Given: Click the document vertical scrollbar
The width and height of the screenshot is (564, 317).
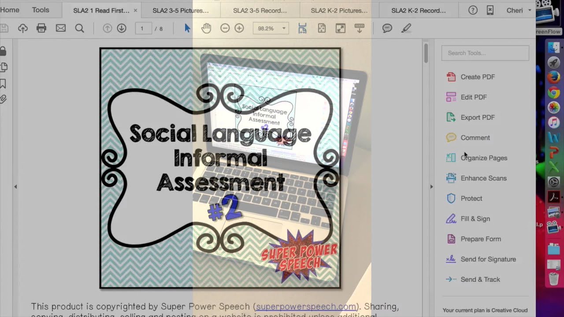Looking at the screenshot, I should tap(426, 53).
